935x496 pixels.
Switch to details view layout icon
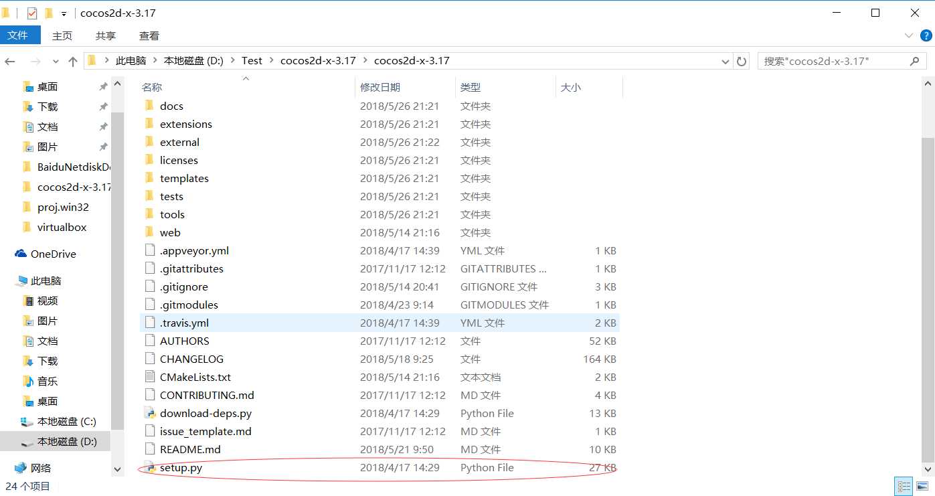click(904, 487)
